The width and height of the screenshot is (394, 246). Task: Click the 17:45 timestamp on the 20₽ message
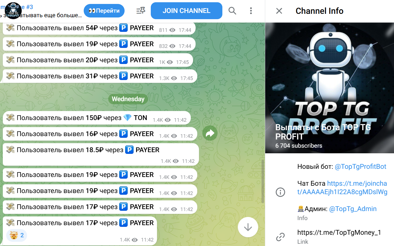182,62
